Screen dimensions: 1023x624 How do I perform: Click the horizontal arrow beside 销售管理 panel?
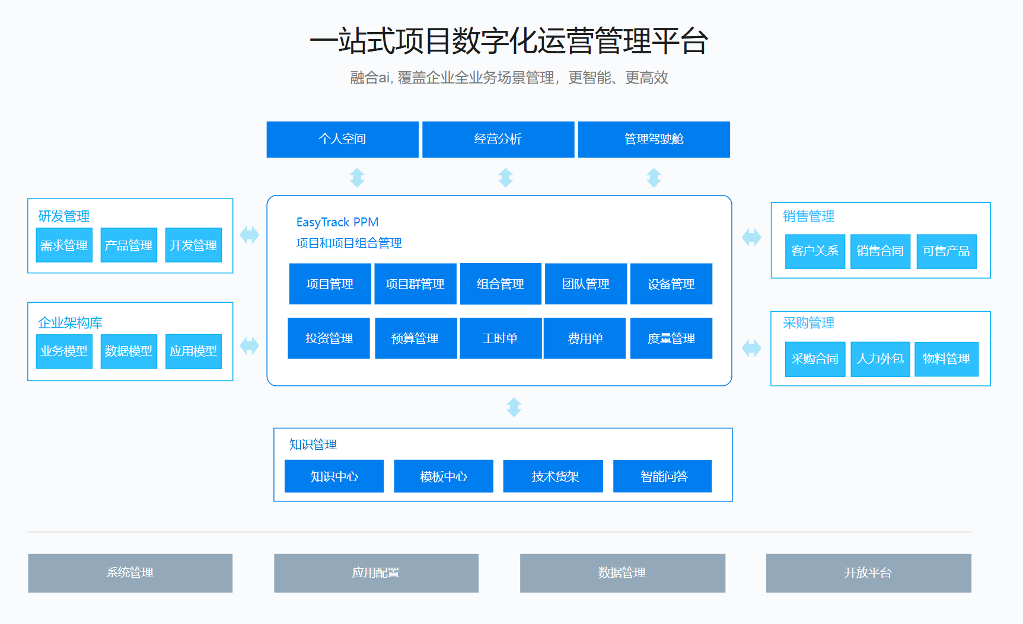tap(751, 238)
